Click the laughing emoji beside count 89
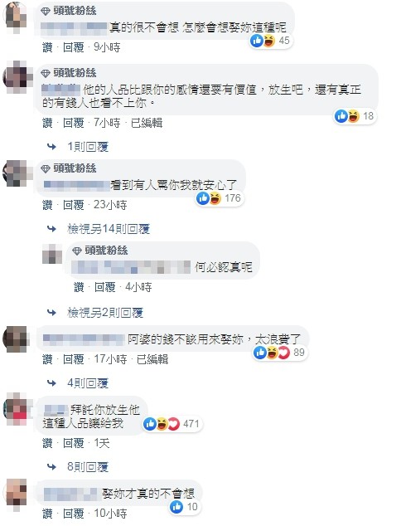The height and width of the screenshot is (526, 396). (x=273, y=353)
